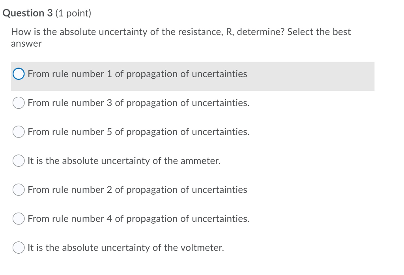Screen dimensions: 404x275
Task: Click the label text of the ammeter option
Action: [x=123, y=161]
